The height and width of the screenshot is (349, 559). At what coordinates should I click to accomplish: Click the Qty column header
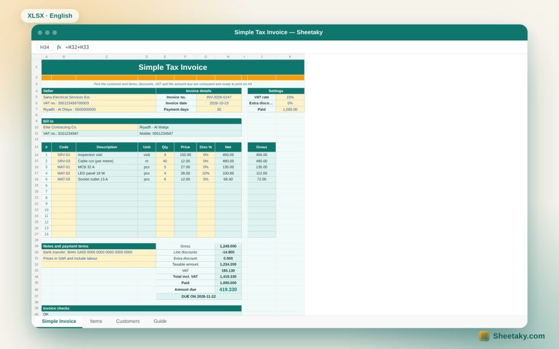[x=165, y=147]
